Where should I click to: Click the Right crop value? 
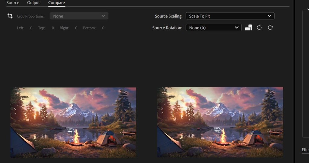[76, 28]
